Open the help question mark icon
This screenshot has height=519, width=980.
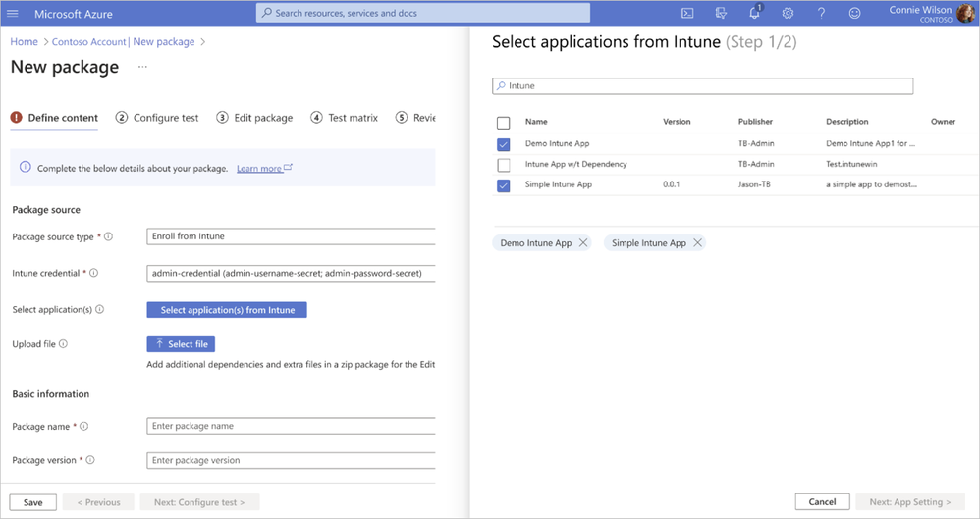click(x=821, y=14)
